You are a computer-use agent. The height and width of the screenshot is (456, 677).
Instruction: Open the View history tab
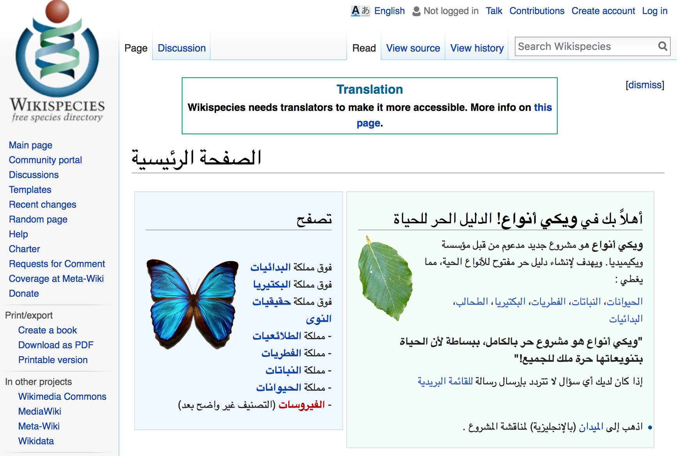pos(477,48)
